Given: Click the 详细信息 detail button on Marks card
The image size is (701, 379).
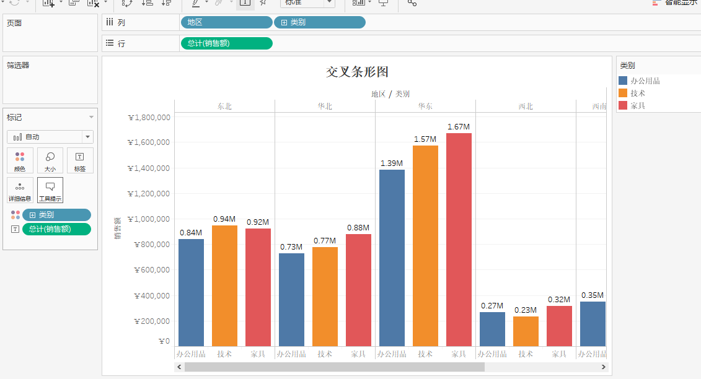Looking at the screenshot, I should pyautogui.click(x=20, y=190).
